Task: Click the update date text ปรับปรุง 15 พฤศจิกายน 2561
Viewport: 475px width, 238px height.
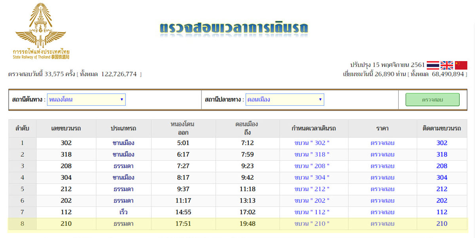Action: (388, 65)
